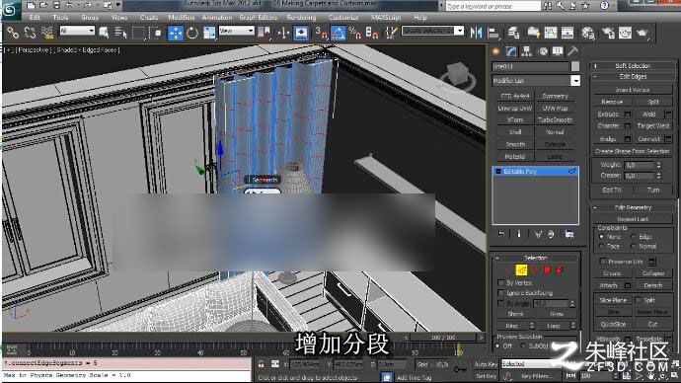Open the Hierarchy panel tab
The image size is (681, 383).
tap(526, 51)
